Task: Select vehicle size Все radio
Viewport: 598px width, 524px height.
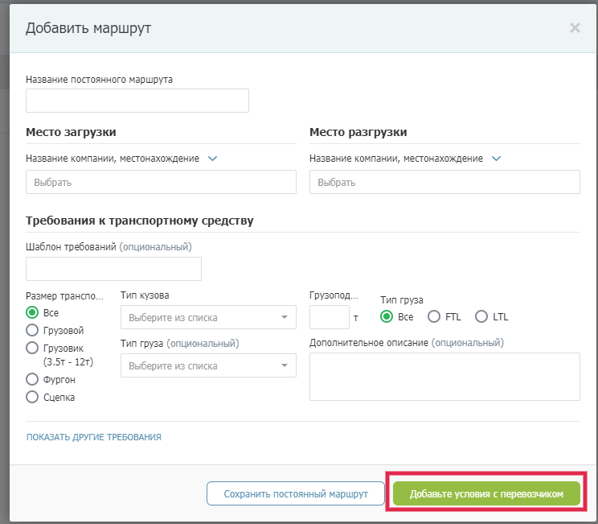Action: [32, 312]
